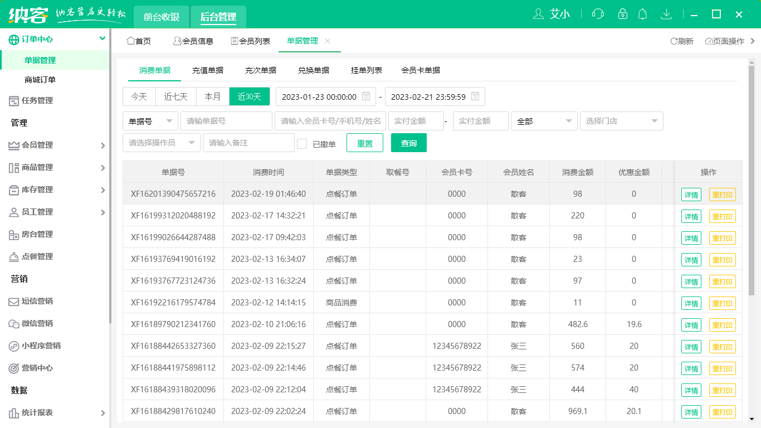The width and height of the screenshot is (761, 428).
Task: Open the 单据号 search type dropdown
Action: tap(150, 121)
